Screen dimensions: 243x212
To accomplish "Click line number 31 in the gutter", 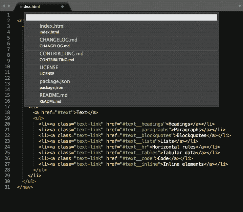I will tap(7, 187).
